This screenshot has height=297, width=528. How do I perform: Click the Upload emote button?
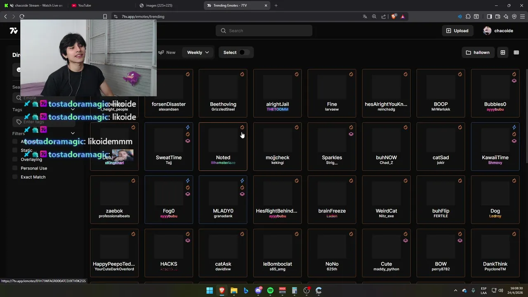tap(457, 31)
